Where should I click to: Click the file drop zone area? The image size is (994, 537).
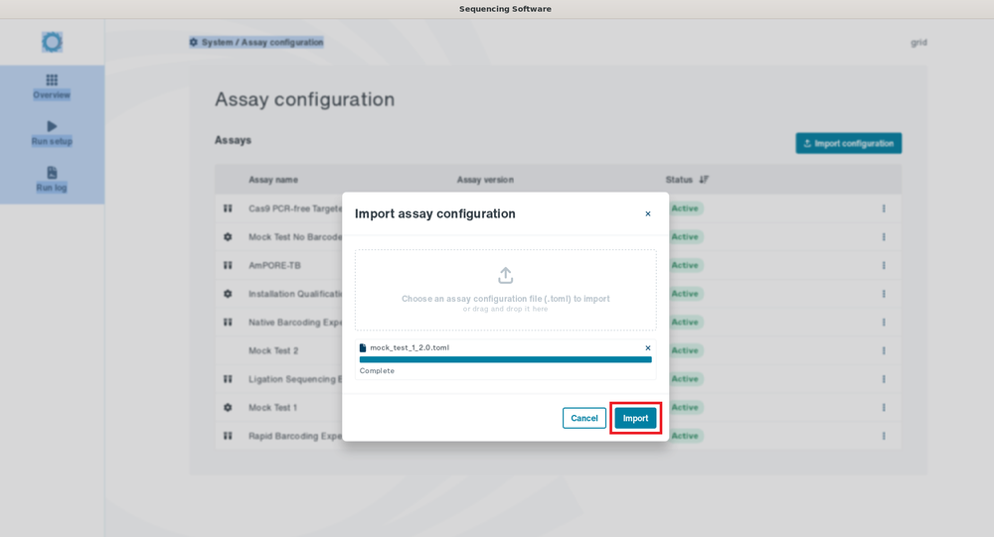[x=505, y=290]
